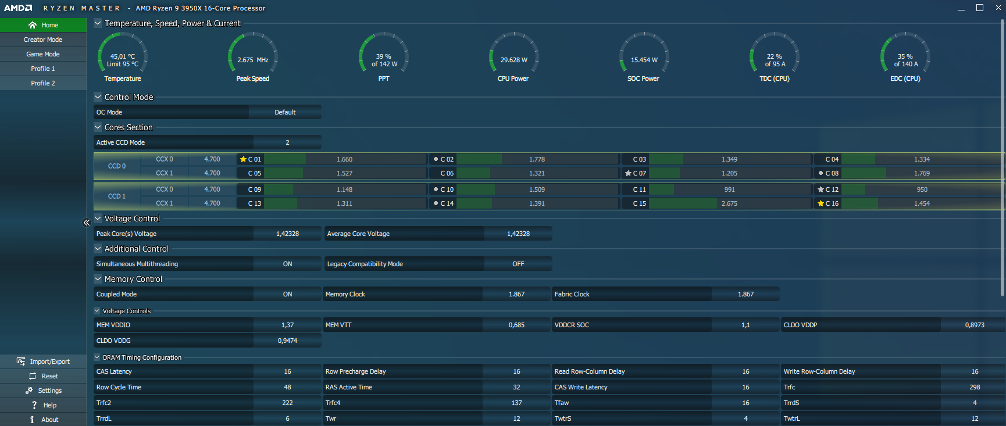Collapse the Control Mode section
This screenshot has height=426, width=1006.
click(x=98, y=97)
